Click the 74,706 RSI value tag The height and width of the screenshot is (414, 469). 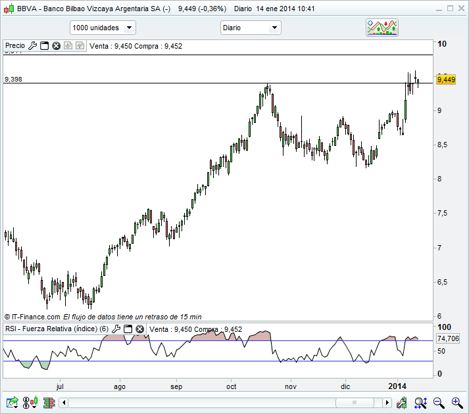coord(448,338)
